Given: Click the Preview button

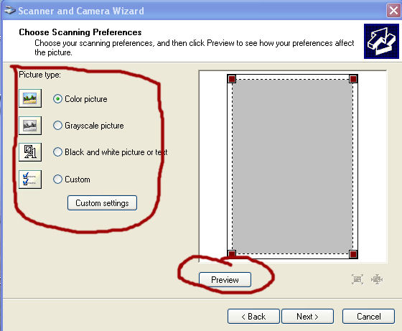Looking at the screenshot, I should 225,280.
